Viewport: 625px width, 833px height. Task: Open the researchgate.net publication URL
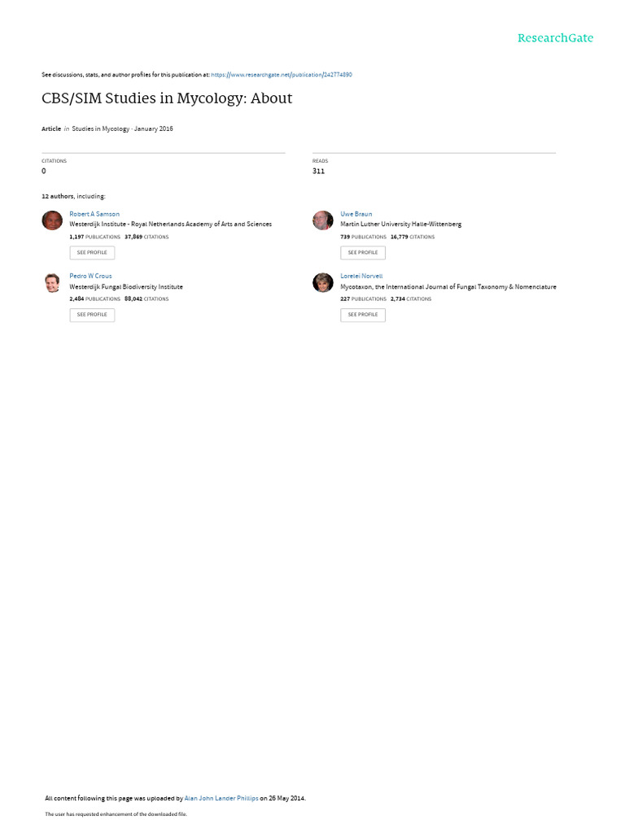coord(282,75)
